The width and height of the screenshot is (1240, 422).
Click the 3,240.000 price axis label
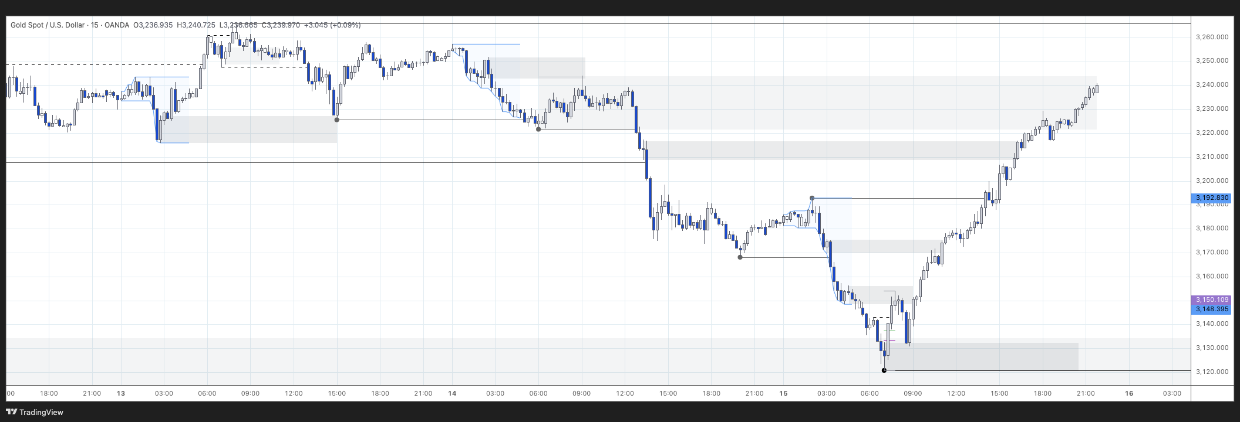(1212, 84)
